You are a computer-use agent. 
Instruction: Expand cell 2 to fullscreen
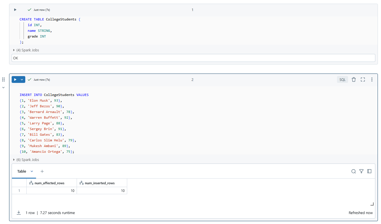pyautogui.click(x=363, y=79)
